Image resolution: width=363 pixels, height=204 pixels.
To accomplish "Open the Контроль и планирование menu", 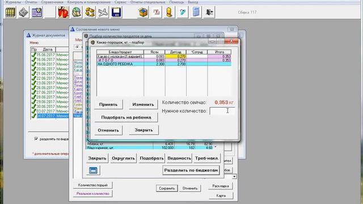I will click(x=89, y=2).
